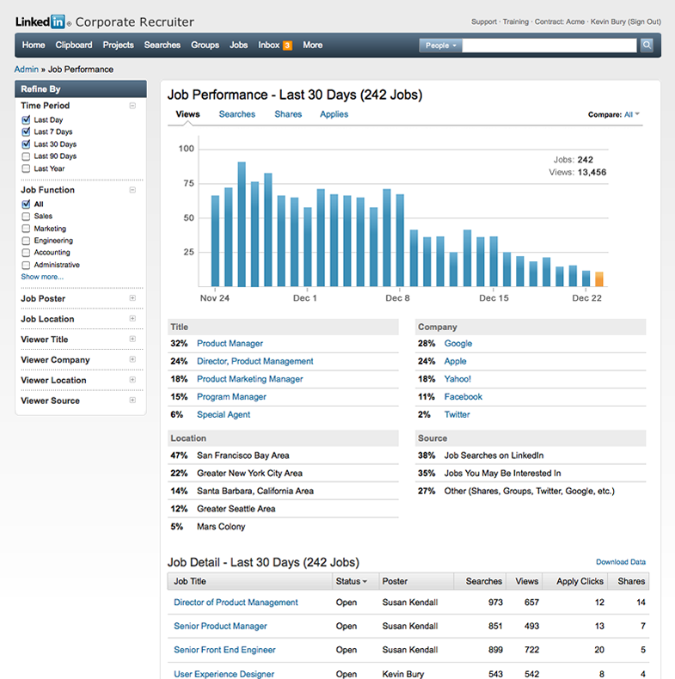Collapse the Job Function section
The width and height of the screenshot is (675, 679).
point(132,190)
